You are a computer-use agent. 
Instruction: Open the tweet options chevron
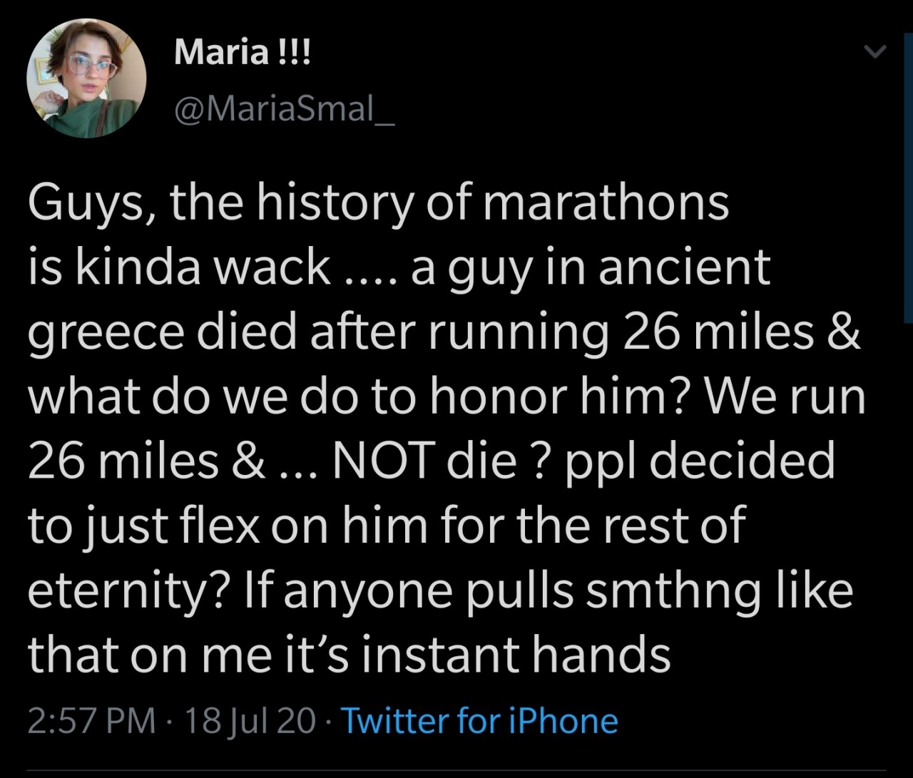click(874, 52)
